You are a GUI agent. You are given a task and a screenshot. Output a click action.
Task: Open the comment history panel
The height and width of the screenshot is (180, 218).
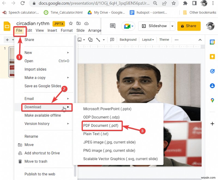[113, 26]
